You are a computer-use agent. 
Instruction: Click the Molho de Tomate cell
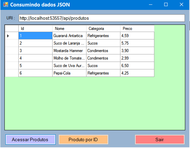click(69, 58)
